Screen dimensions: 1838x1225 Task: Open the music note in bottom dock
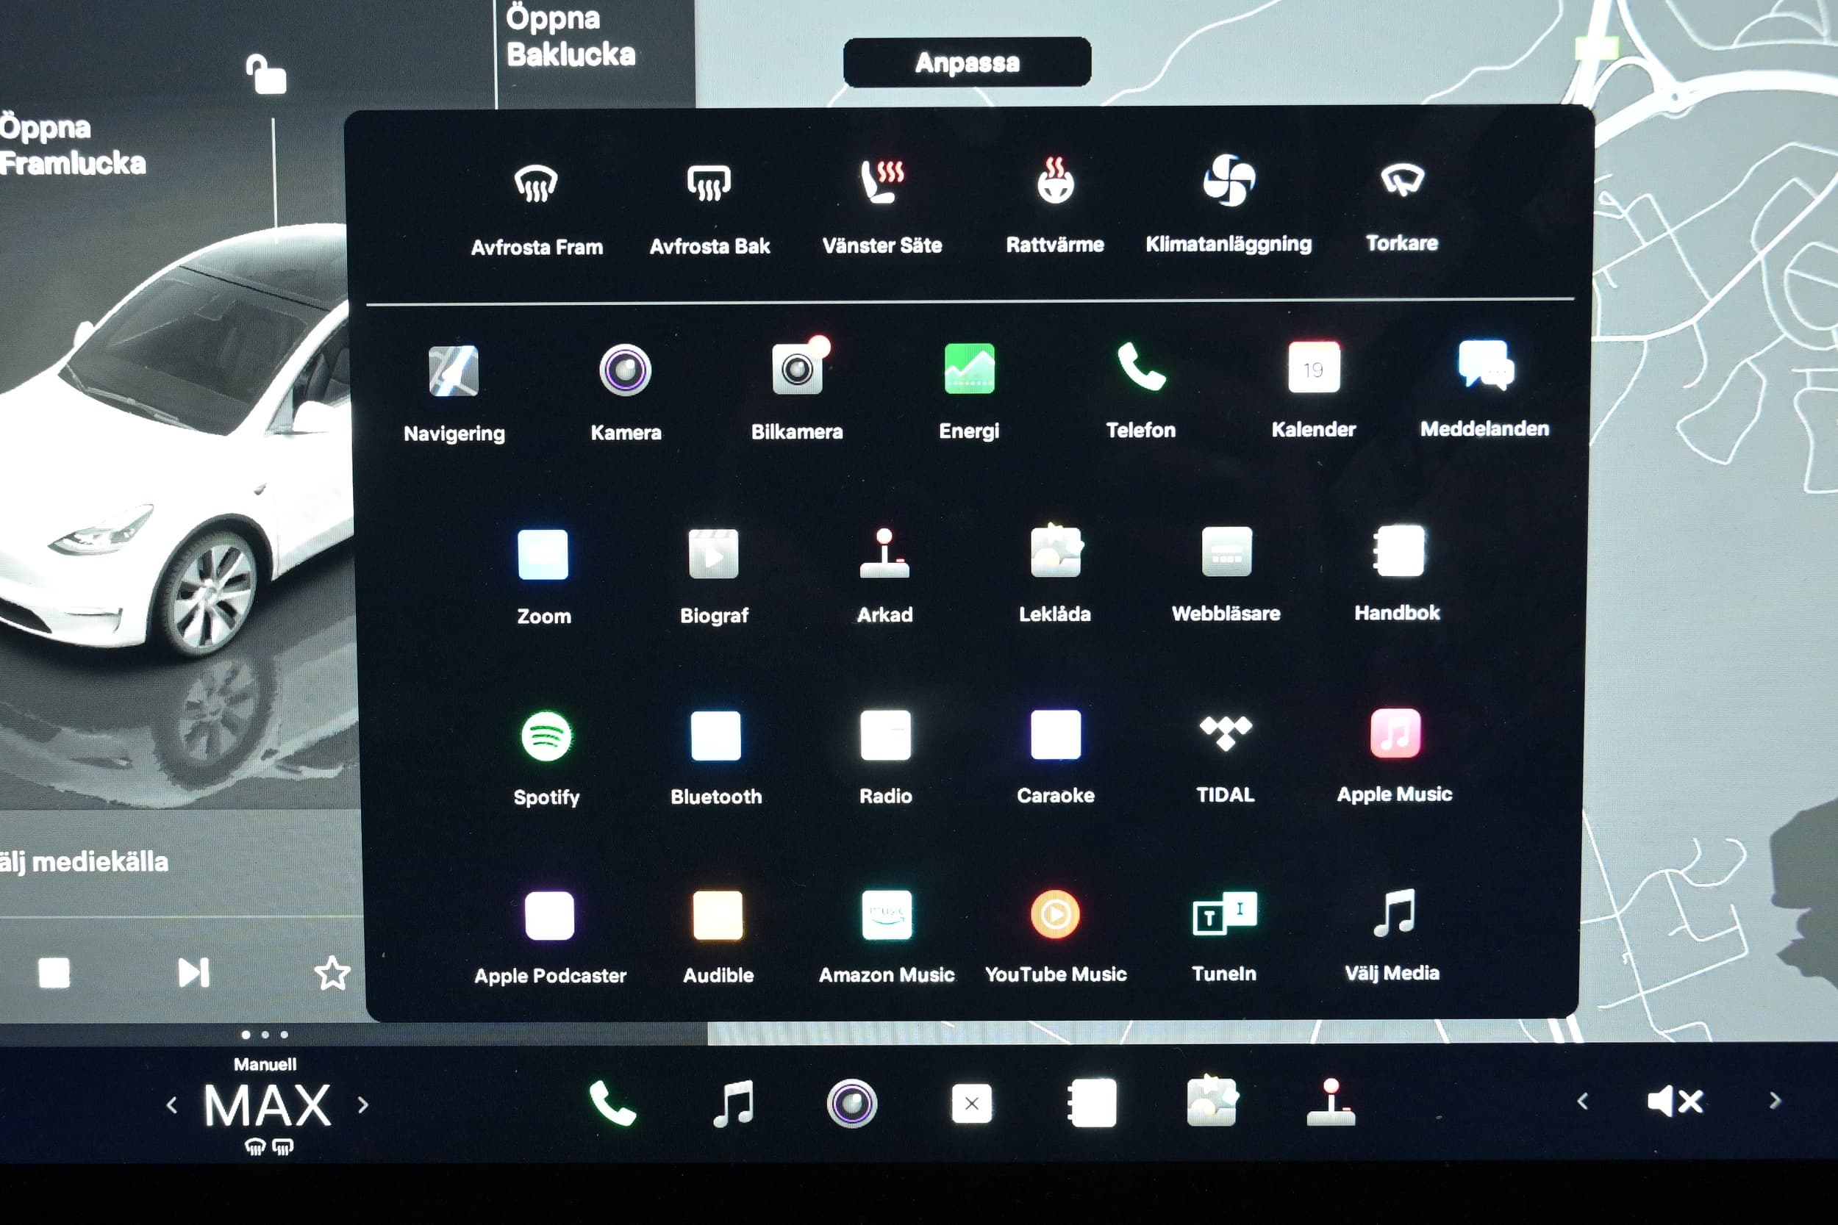click(x=733, y=1103)
